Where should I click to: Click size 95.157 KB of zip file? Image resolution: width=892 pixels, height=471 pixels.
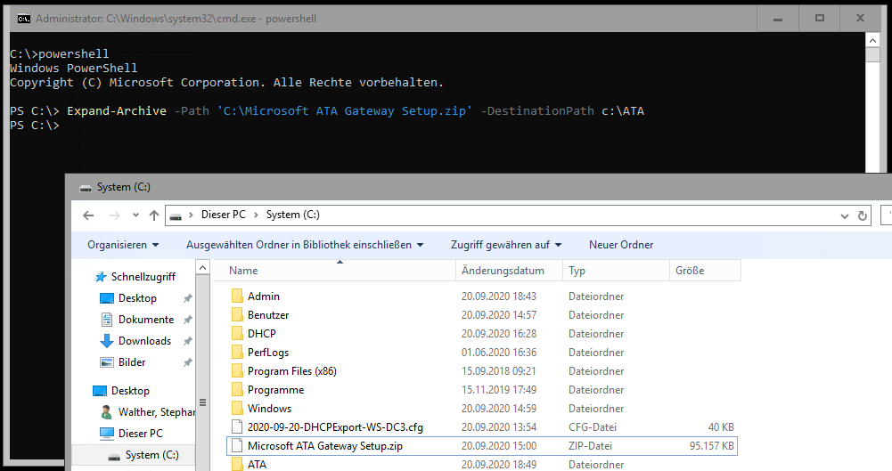(712, 446)
